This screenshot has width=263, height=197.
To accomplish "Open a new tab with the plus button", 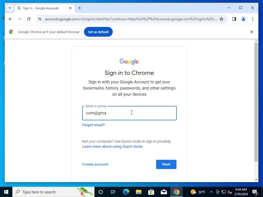I will click(80, 8).
